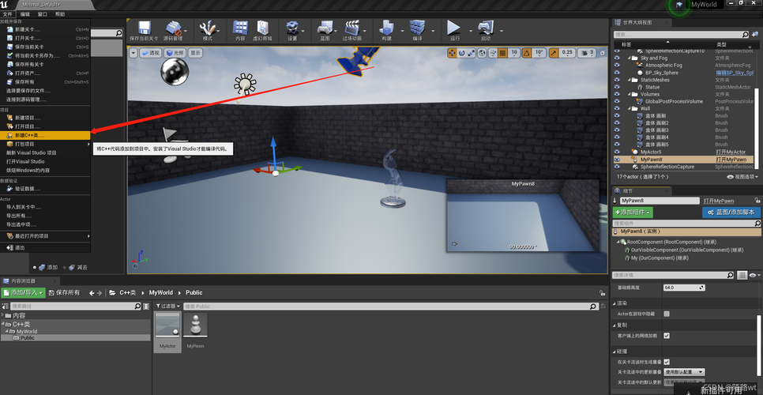The image size is (763, 395).
Task: Select the MyPawn thumbnail in content browser
Action: pyautogui.click(x=195, y=325)
